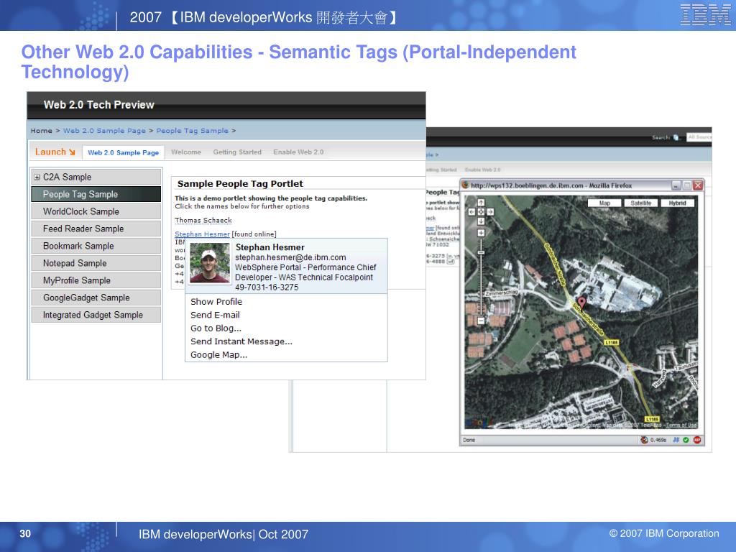736x552 pixels.
Task: Switch map view to Hybrid mode
Action: [677, 203]
